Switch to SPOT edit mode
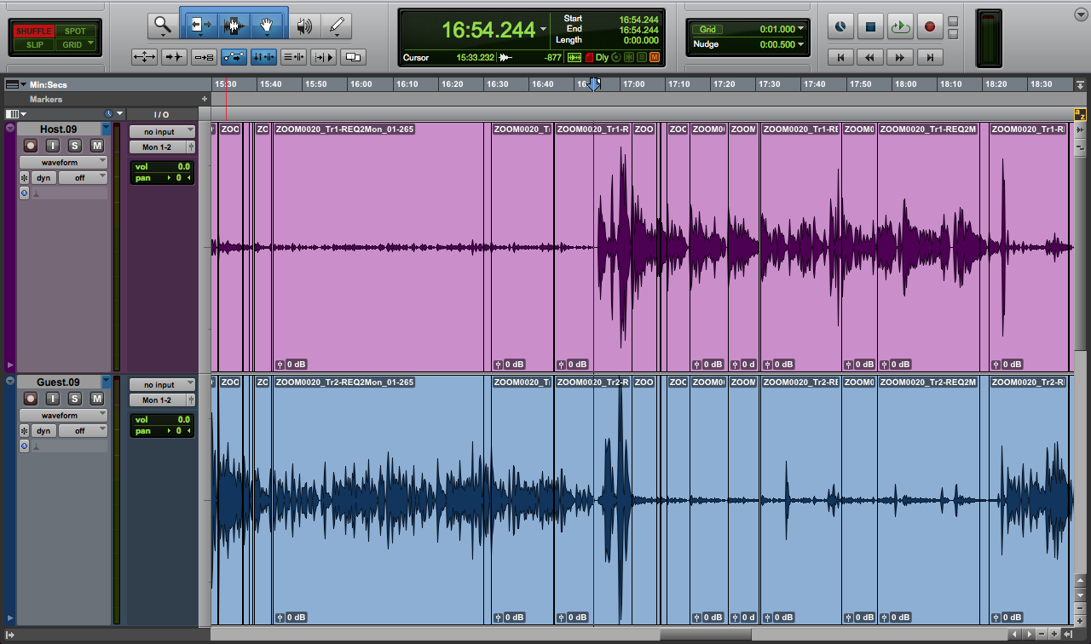1091x644 pixels. pyautogui.click(x=75, y=32)
